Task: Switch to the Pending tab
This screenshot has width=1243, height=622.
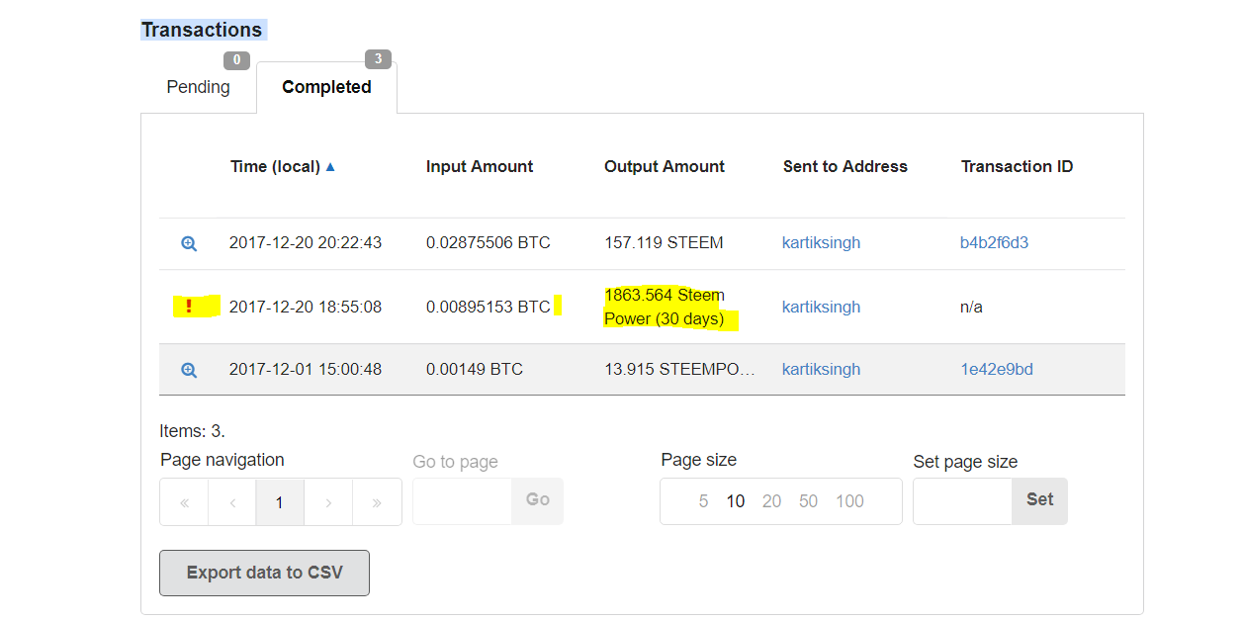Action: (198, 87)
